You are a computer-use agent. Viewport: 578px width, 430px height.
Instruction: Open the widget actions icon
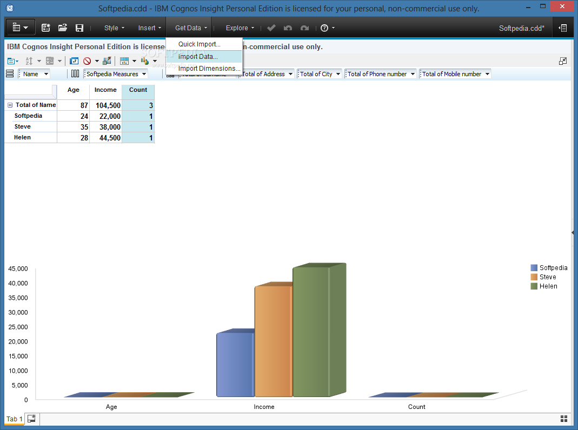pyautogui.click(x=11, y=61)
